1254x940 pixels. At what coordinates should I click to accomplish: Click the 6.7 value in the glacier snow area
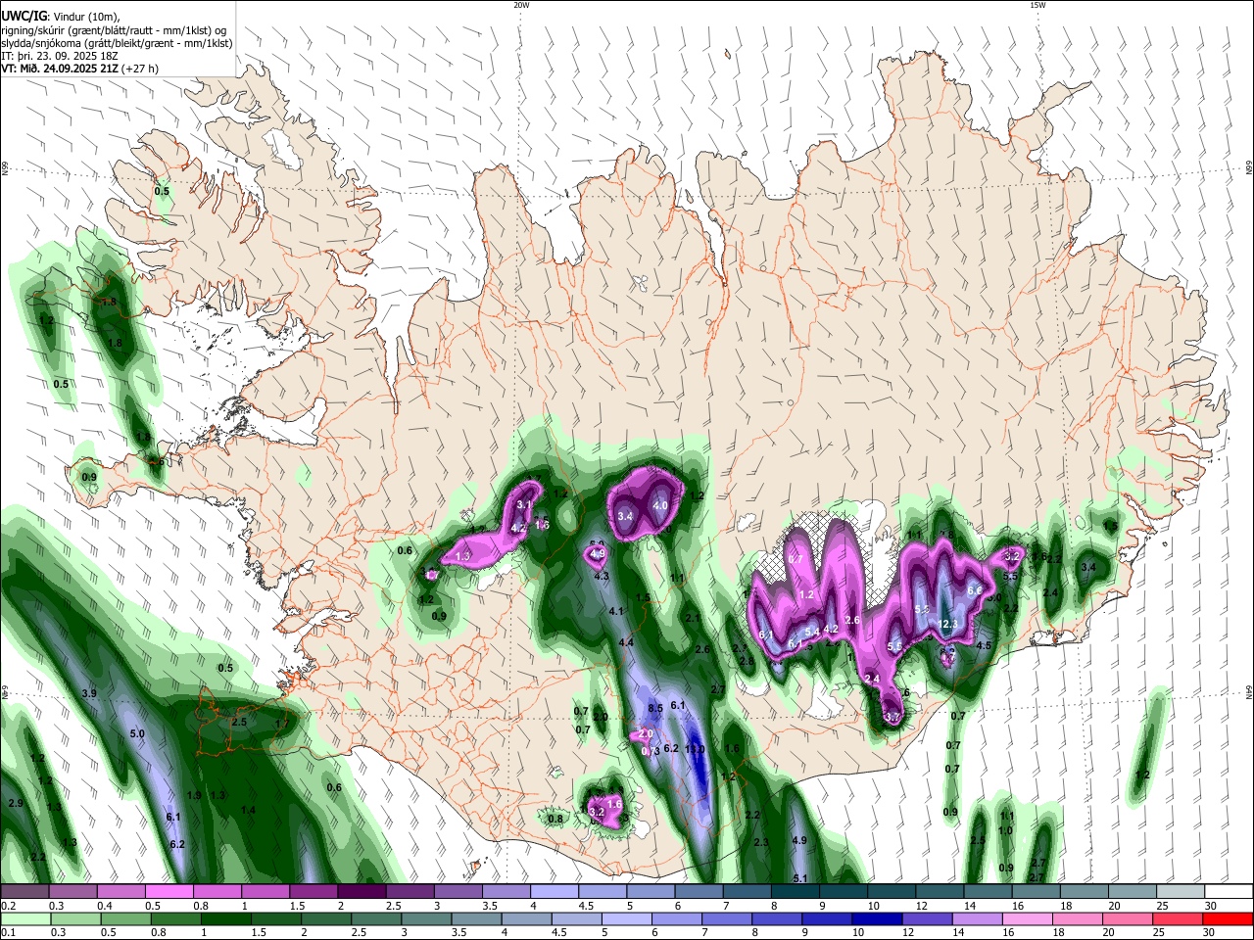pos(796,559)
